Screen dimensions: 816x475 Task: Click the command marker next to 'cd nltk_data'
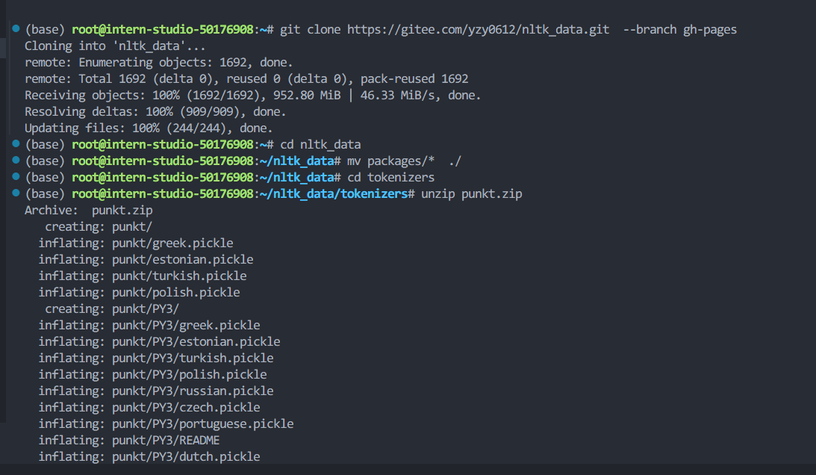click(16, 143)
